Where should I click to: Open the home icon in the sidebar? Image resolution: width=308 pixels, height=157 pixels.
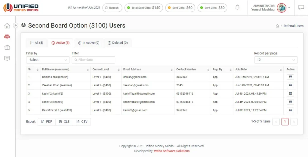(x=7, y=26)
